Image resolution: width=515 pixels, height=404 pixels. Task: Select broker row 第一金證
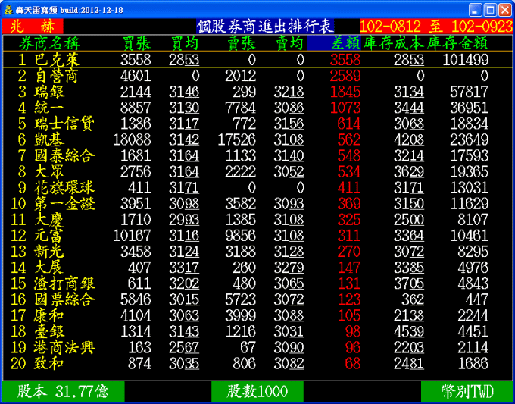(x=257, y=204)
